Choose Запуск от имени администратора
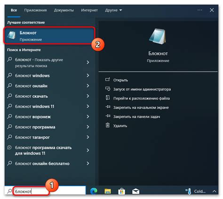 tap(142, 89)
